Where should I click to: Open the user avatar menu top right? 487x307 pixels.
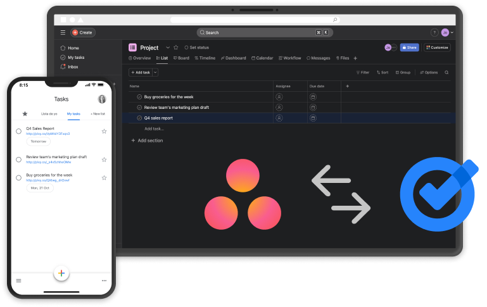[x=445, y=32]
